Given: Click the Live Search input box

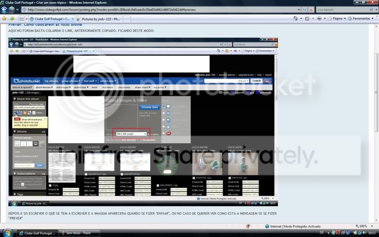Looking at the screenshot, I should point(341,10).
